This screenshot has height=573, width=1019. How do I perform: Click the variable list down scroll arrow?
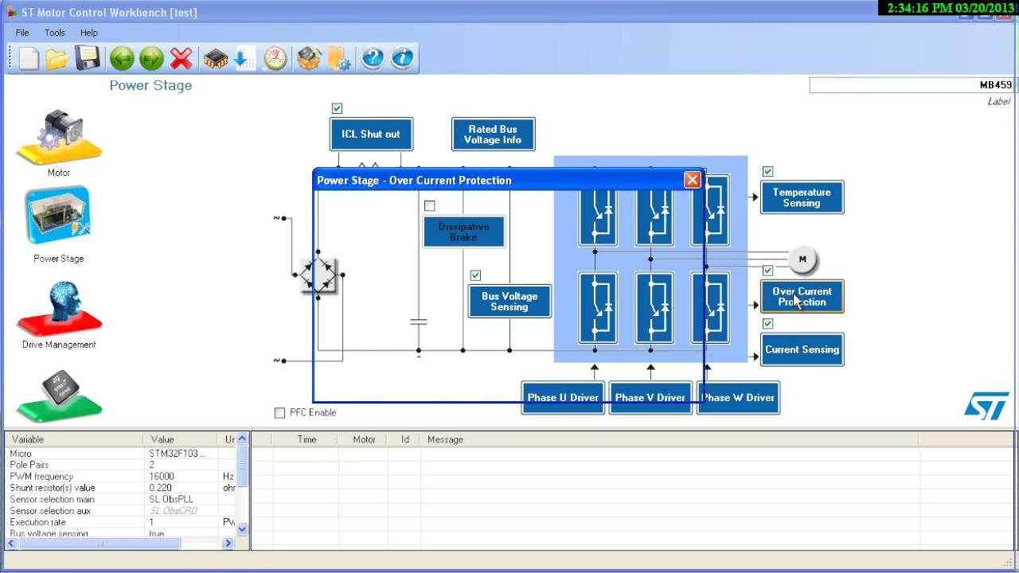[x=243, y=529]
